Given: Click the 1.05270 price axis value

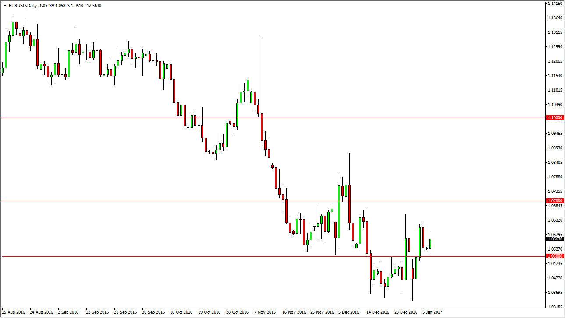Looking at the screenshot, I should click(x=555, y=249).
